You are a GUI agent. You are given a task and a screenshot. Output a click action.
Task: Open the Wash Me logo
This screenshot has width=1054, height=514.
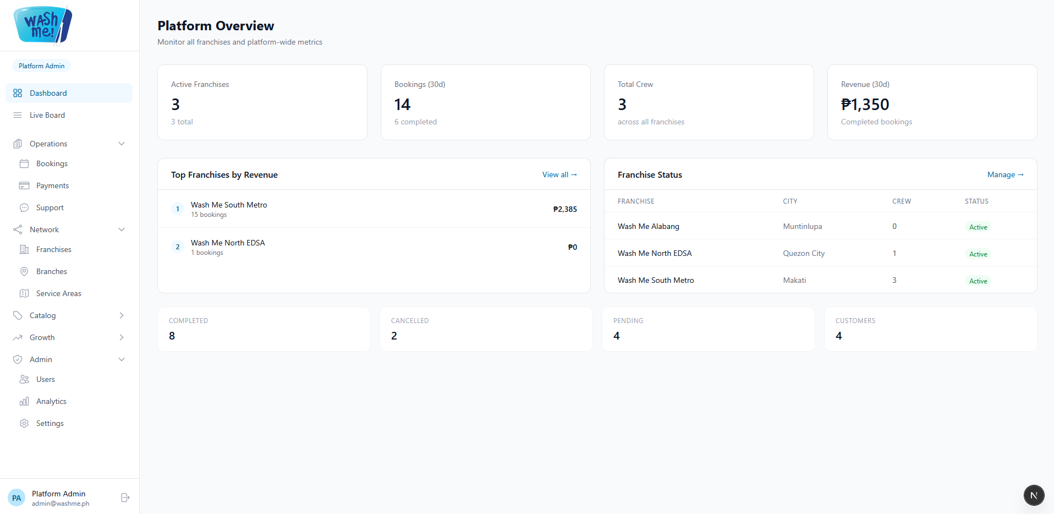pyautogui.click(x=43, y=25)
